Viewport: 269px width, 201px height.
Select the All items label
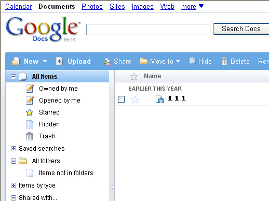click(45, 77)
